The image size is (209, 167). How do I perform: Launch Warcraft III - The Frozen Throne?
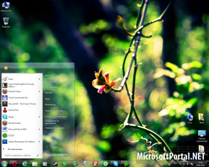click(x=21, y=104)
